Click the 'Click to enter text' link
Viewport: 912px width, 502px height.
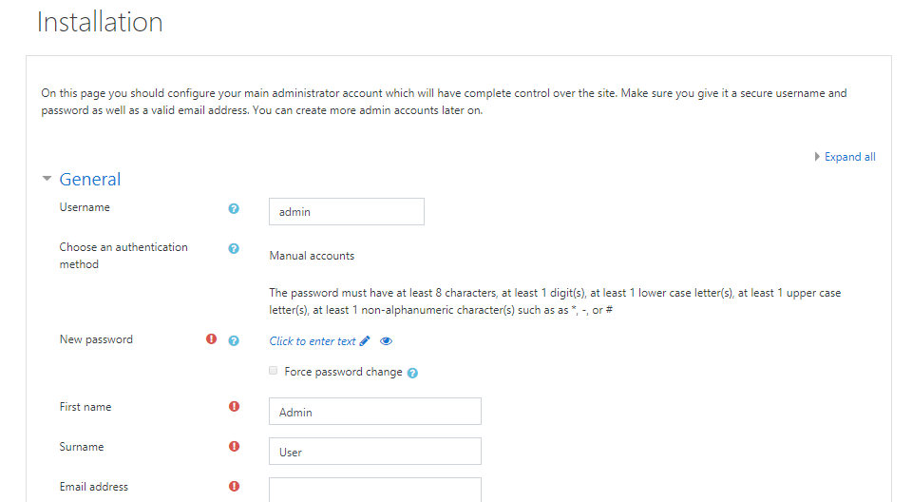[313, 341]
